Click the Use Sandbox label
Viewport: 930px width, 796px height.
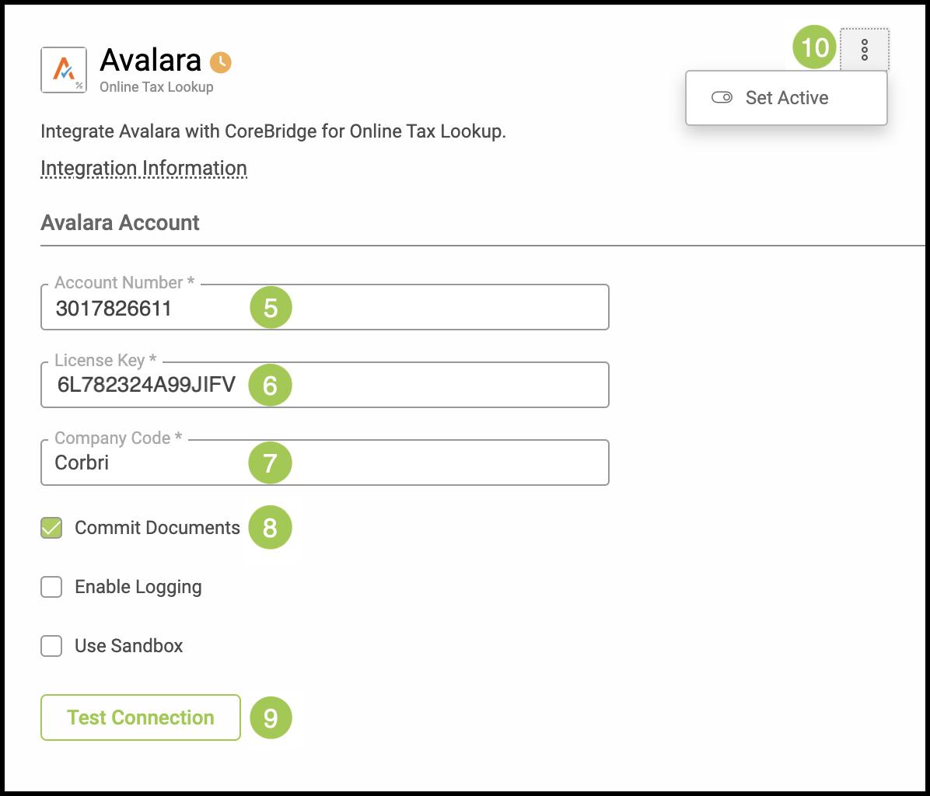click(x=129, y=645)
